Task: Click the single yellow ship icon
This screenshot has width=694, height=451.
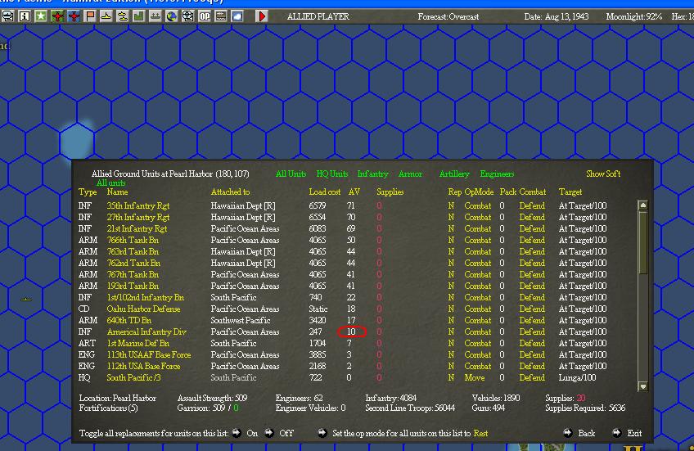Action: pos(106,16)
